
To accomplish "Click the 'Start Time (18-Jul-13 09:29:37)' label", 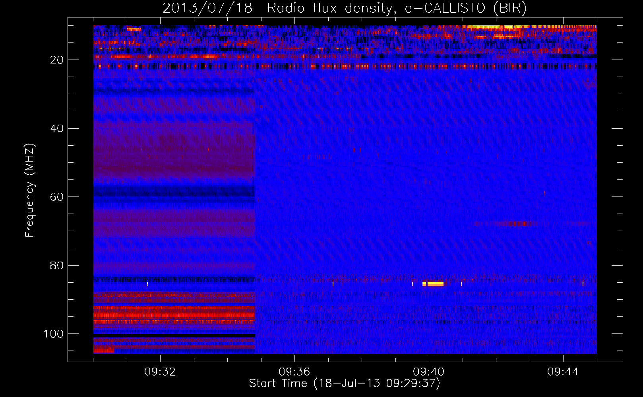I will (x=345, y=384).
